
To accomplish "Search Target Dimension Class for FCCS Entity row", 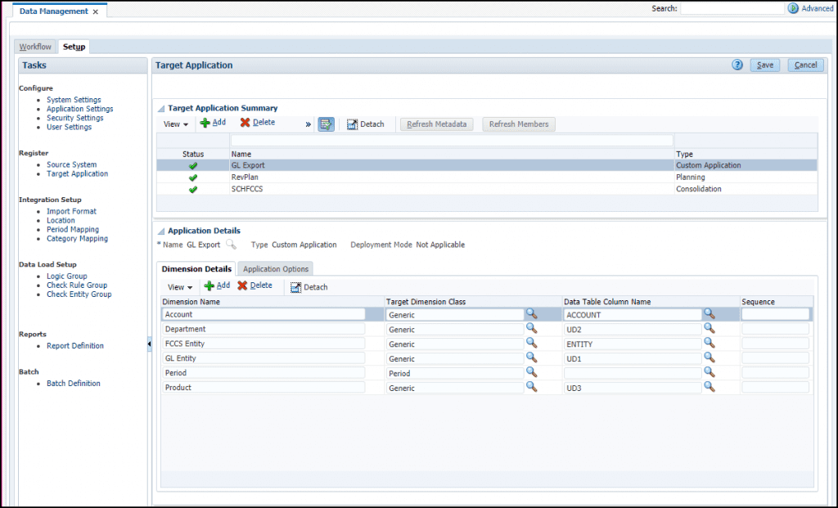I will coord(532,343).
